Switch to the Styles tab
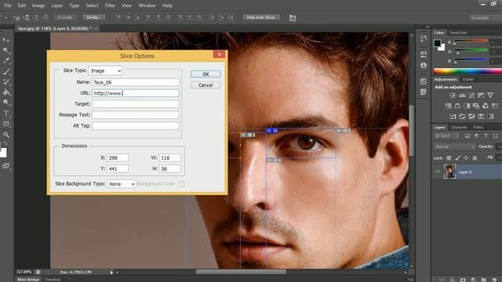This screenshot has width=502, height=282. pyautogui.click(x=468, y=79)
